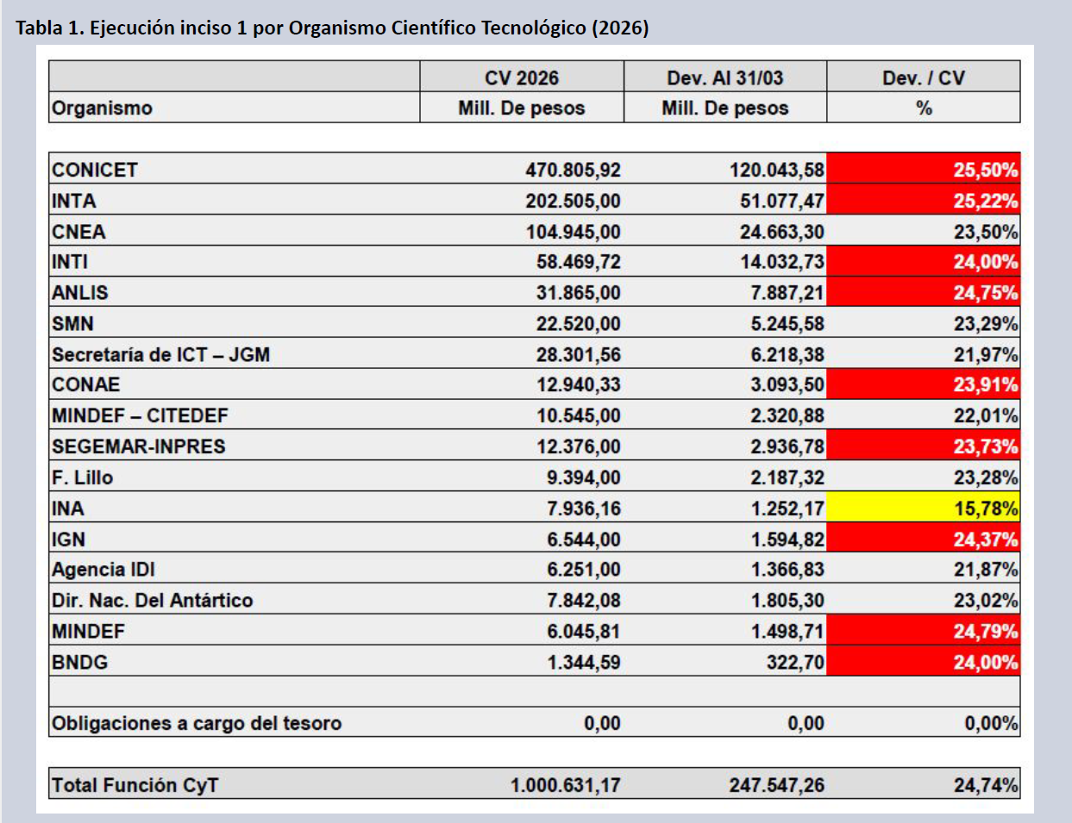Click CNEA's CV value 104.945,00

(573, 232)
